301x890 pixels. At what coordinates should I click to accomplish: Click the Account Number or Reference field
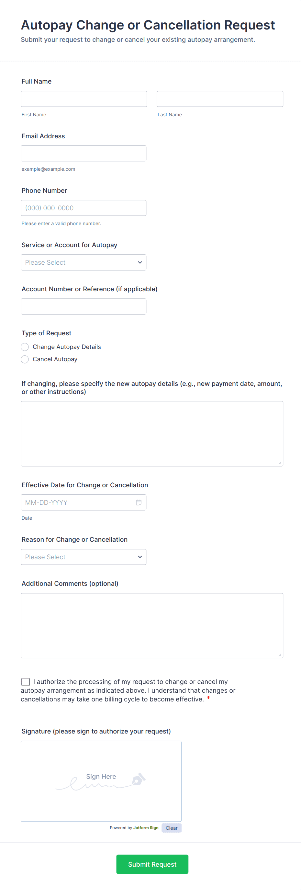[84, 306]
